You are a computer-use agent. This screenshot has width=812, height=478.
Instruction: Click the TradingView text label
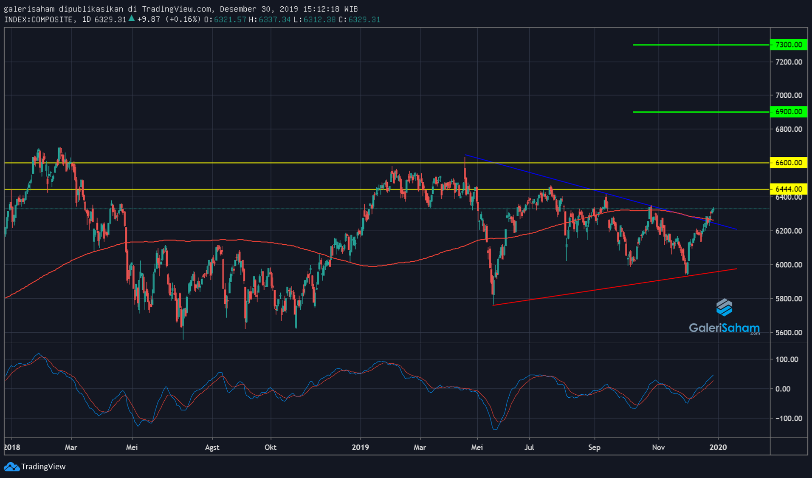coord(43,467)
